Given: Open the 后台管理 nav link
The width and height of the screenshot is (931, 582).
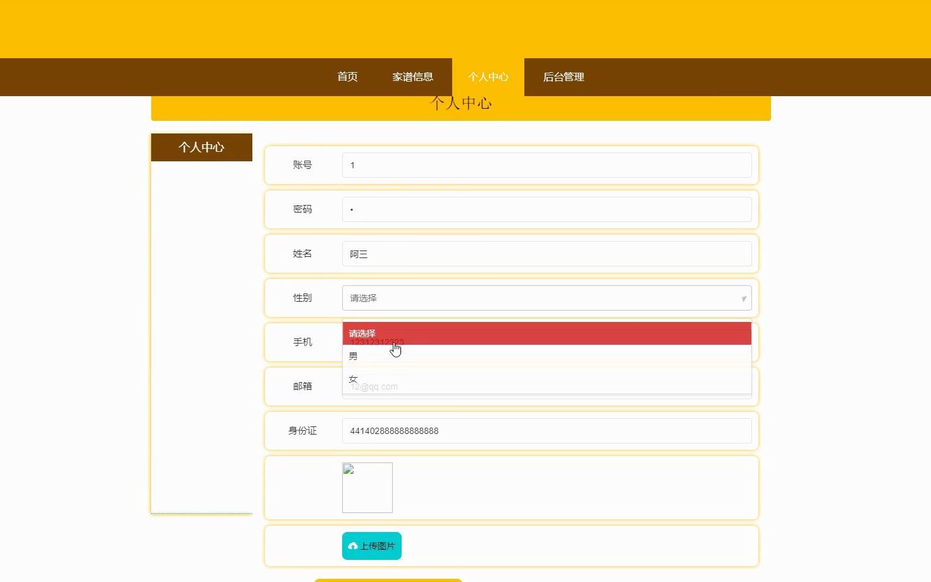Looking at the screenshot, I should point(564,77).
